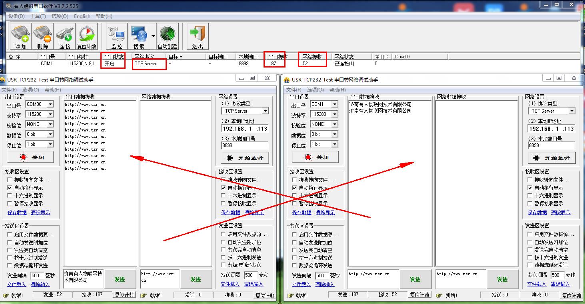Click 清除显示 link in left serial receive settings
585x304 pixels.
pyautogui.click(x=40, y=213)
